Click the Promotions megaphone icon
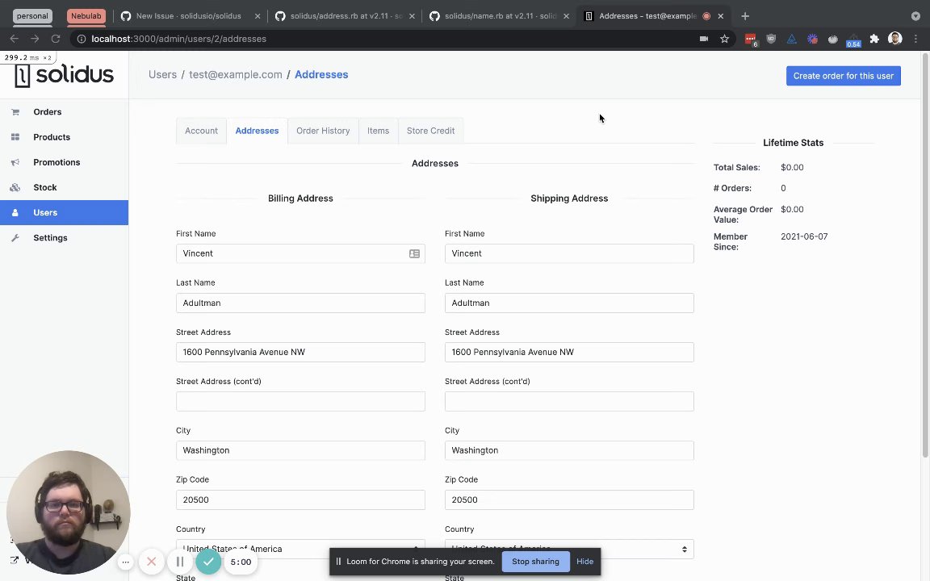 (15, 162)
